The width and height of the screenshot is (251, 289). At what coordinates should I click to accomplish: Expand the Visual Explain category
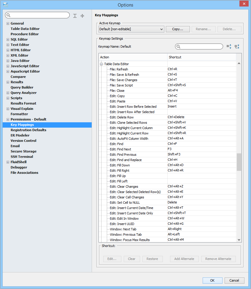point(8,109)
